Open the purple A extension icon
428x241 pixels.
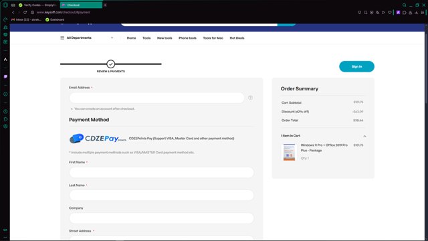click(399, 12)
